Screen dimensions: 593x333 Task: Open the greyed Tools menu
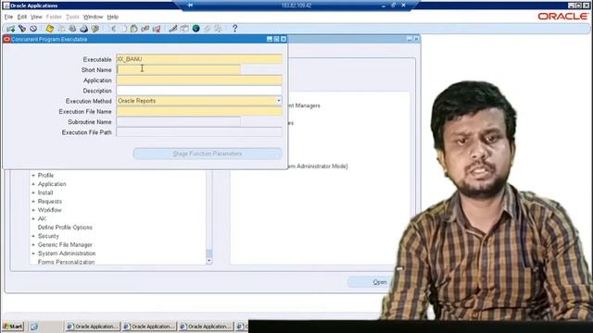[x=72, y=17]
